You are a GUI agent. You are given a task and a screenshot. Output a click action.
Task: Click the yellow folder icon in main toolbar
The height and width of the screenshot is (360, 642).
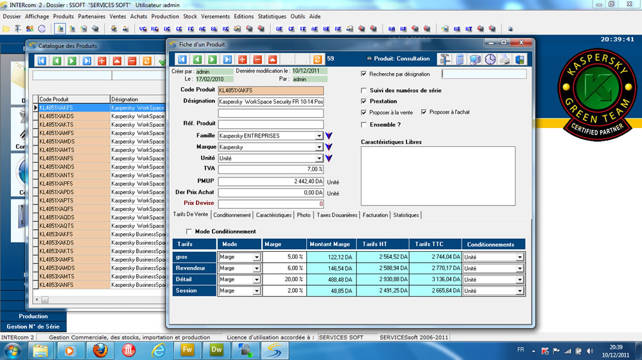[x=6, y=29]
